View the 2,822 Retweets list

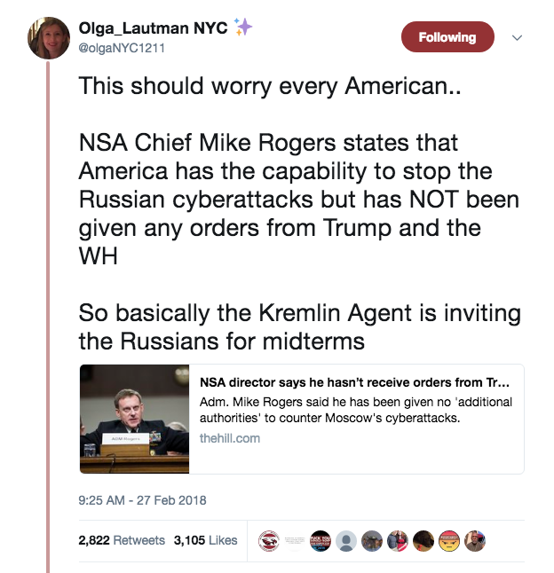(122, 540)
